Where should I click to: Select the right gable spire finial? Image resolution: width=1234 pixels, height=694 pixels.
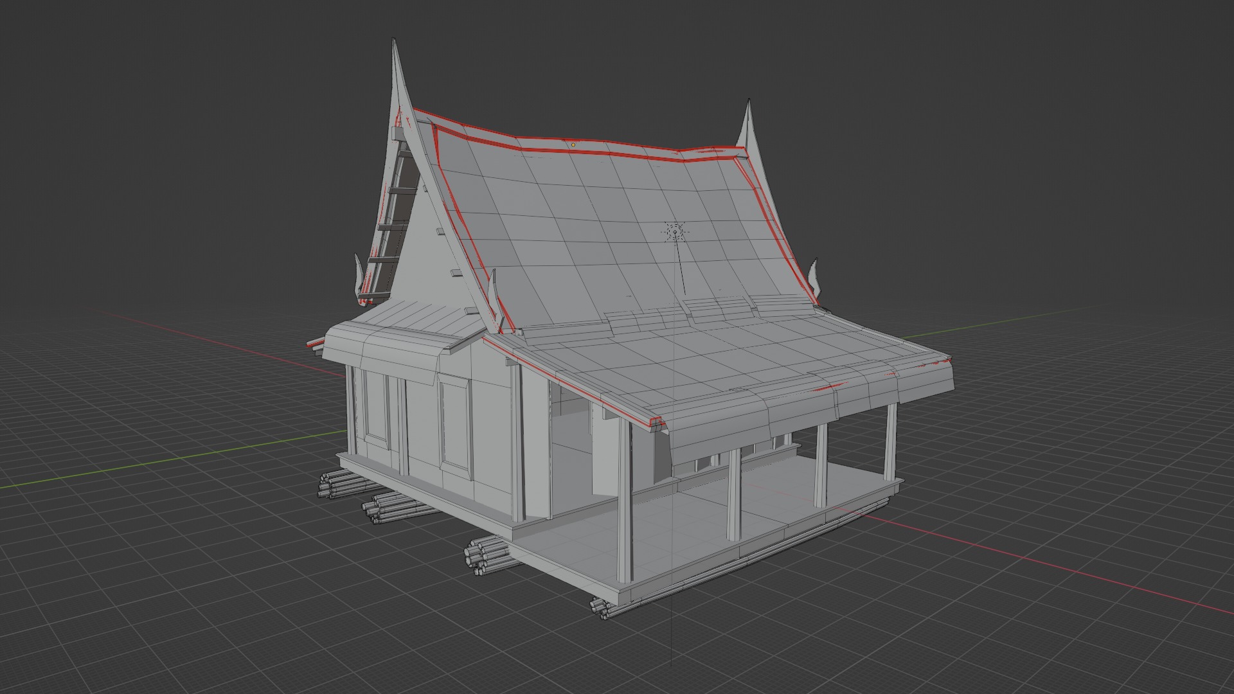(x=748, y=130)
